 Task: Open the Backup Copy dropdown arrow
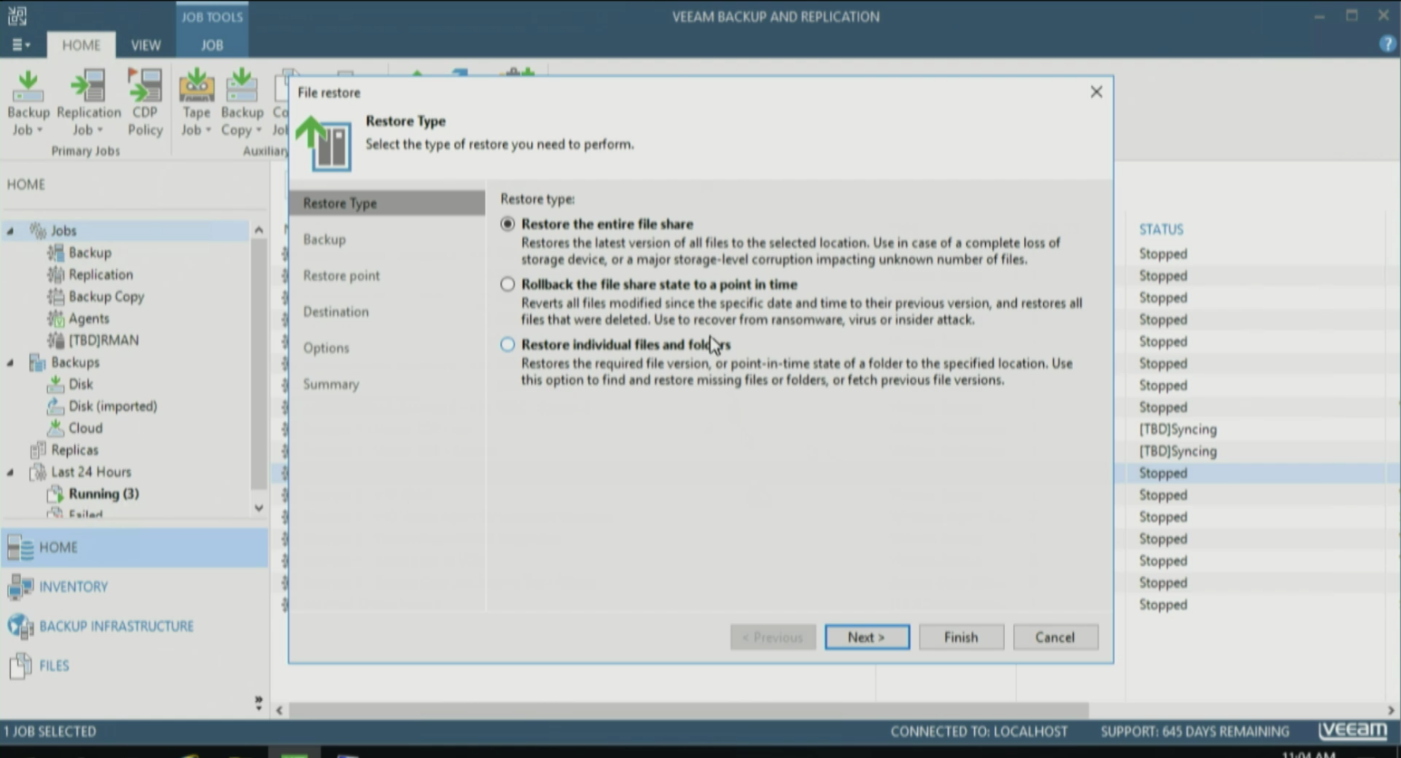(258, 130)
